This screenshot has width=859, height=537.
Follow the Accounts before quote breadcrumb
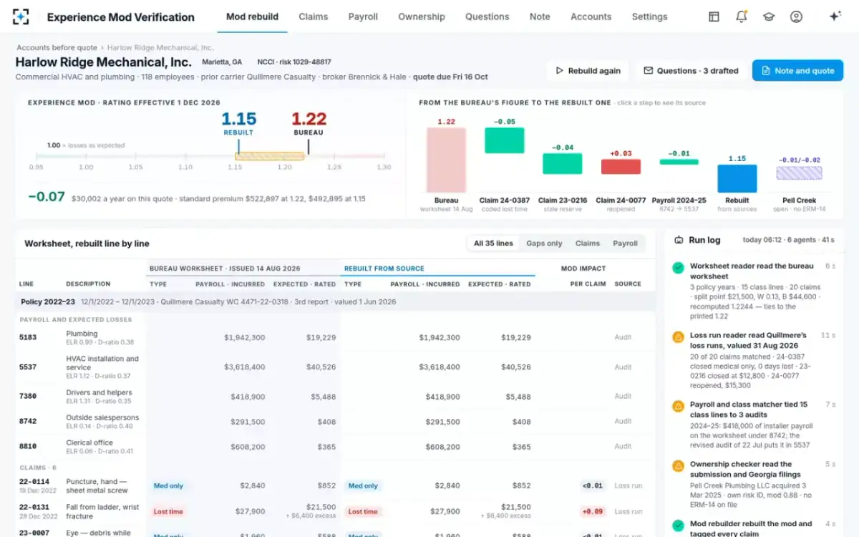57,48
